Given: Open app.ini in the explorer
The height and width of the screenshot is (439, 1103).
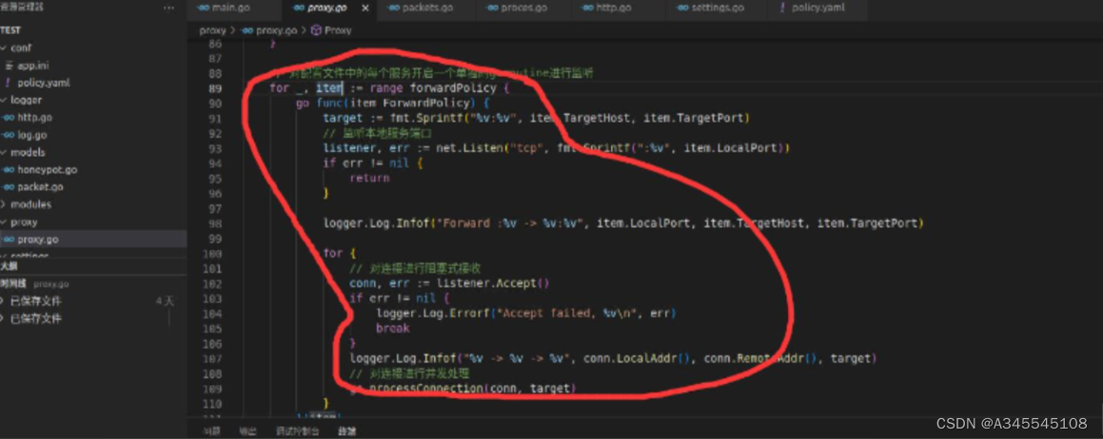Looking at the screenshot, I should click(x=32, y=66).
